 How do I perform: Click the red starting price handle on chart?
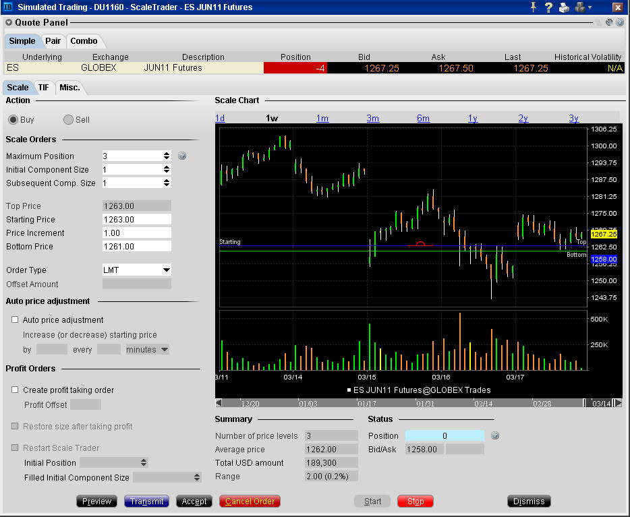click(420, 243)
